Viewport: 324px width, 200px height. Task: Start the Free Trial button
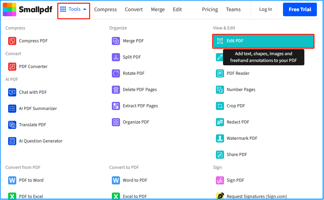pyautogui.click(x=300, y=9)
